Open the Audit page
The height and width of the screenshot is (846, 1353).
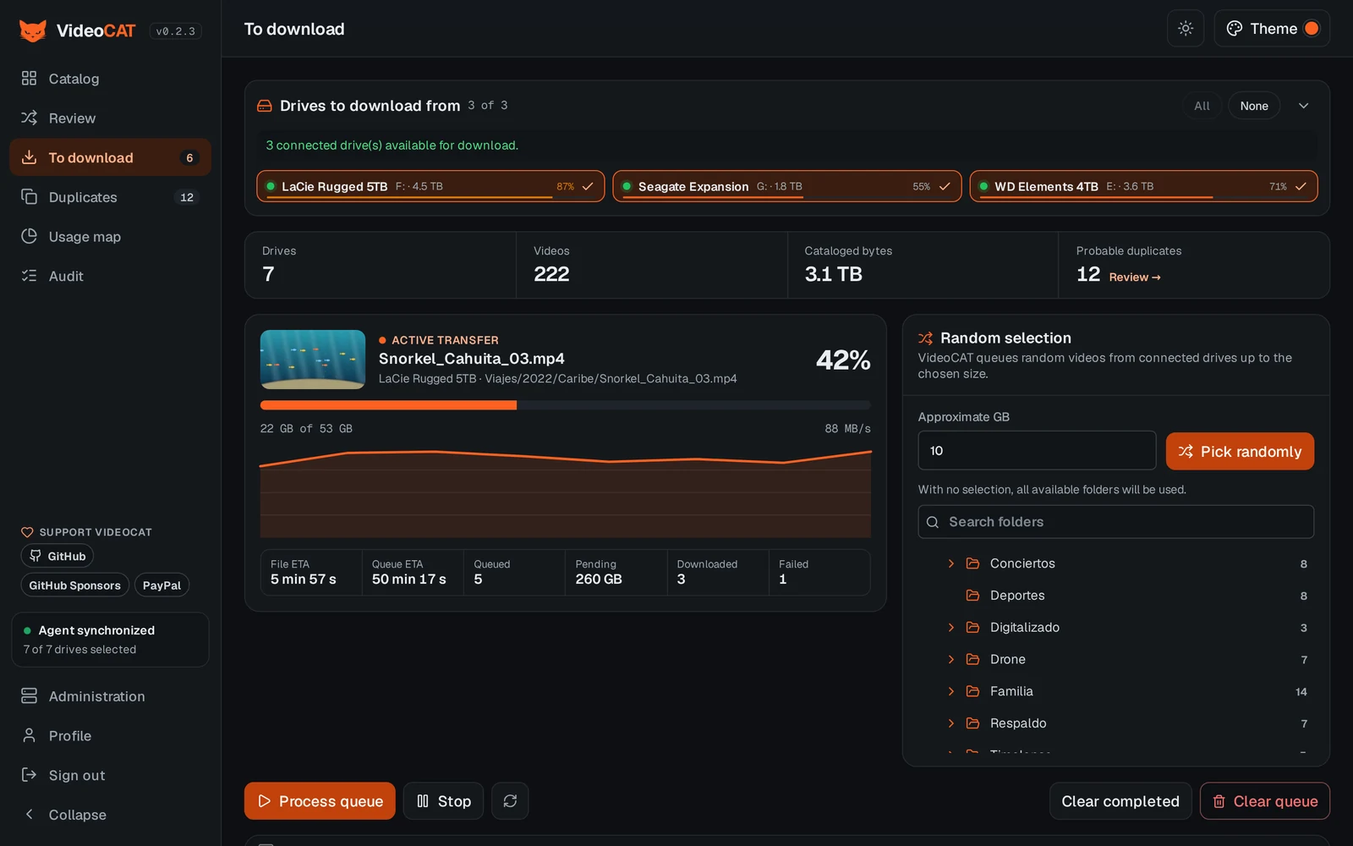(110, 276)
